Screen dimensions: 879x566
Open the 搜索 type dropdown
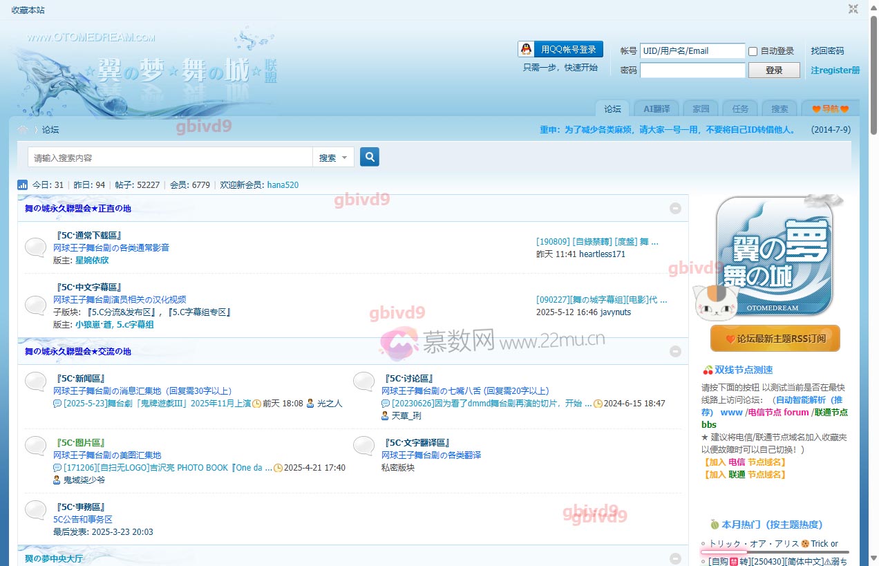tap(334, 158)
